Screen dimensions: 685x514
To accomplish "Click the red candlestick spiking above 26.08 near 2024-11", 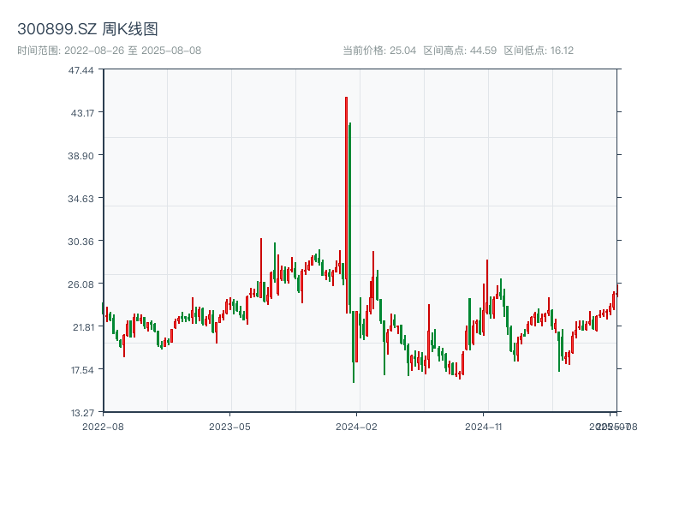I will click(487, 287).
